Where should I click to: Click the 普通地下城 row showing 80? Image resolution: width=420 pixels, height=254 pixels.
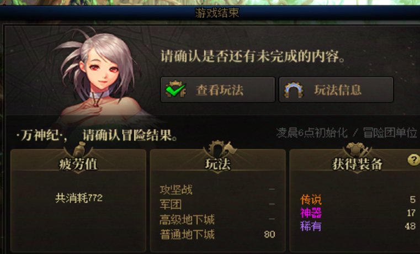[x=217, y=235]
